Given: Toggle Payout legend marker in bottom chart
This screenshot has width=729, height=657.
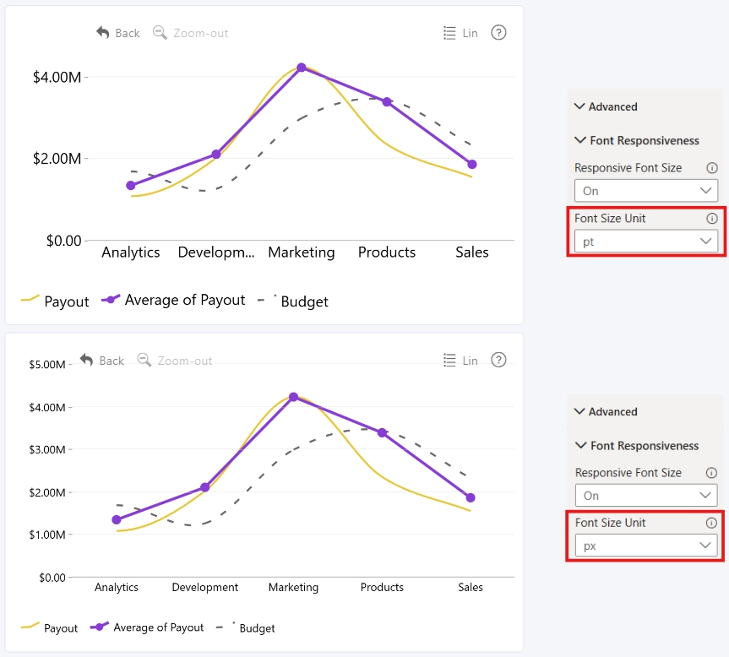Looking at the screenshot, I should pyautogui.click(x=30, y=627).
